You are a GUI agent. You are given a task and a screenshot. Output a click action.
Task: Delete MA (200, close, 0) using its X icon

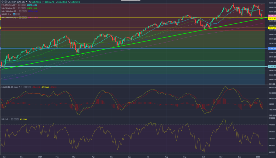(26, 17)
